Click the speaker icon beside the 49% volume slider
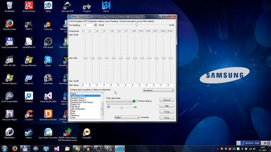 [x=108, y=107]
